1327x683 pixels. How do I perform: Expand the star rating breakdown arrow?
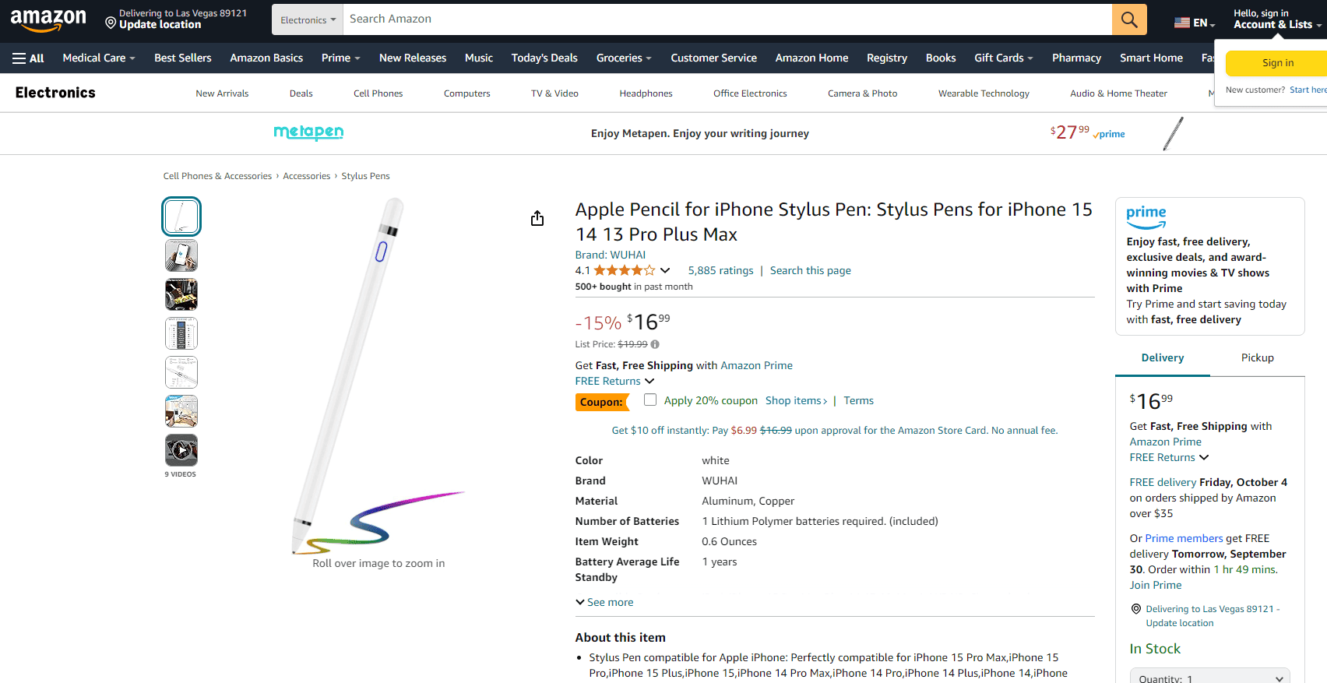(665, 271)
